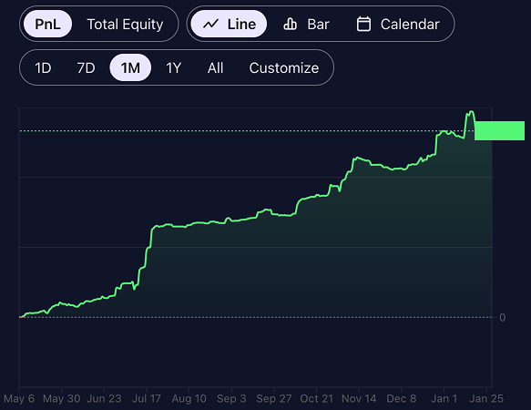Click the green current value label
The height and width of the screenshot is (410, 531).
click(x=499, y=130)
